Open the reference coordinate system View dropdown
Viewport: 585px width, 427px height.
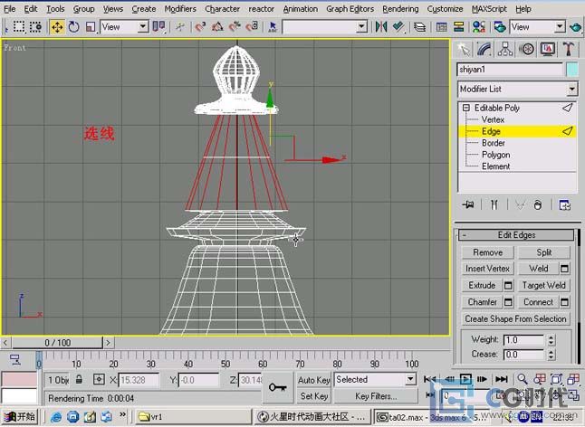click(x=125, y=27)
